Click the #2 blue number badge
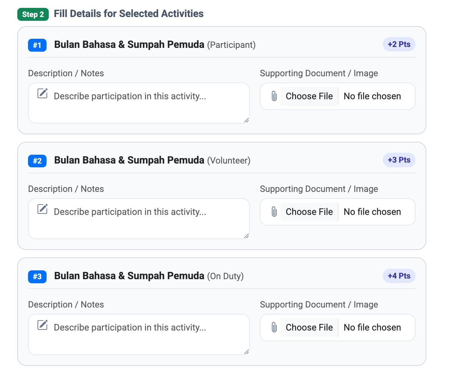 point(37,161)
